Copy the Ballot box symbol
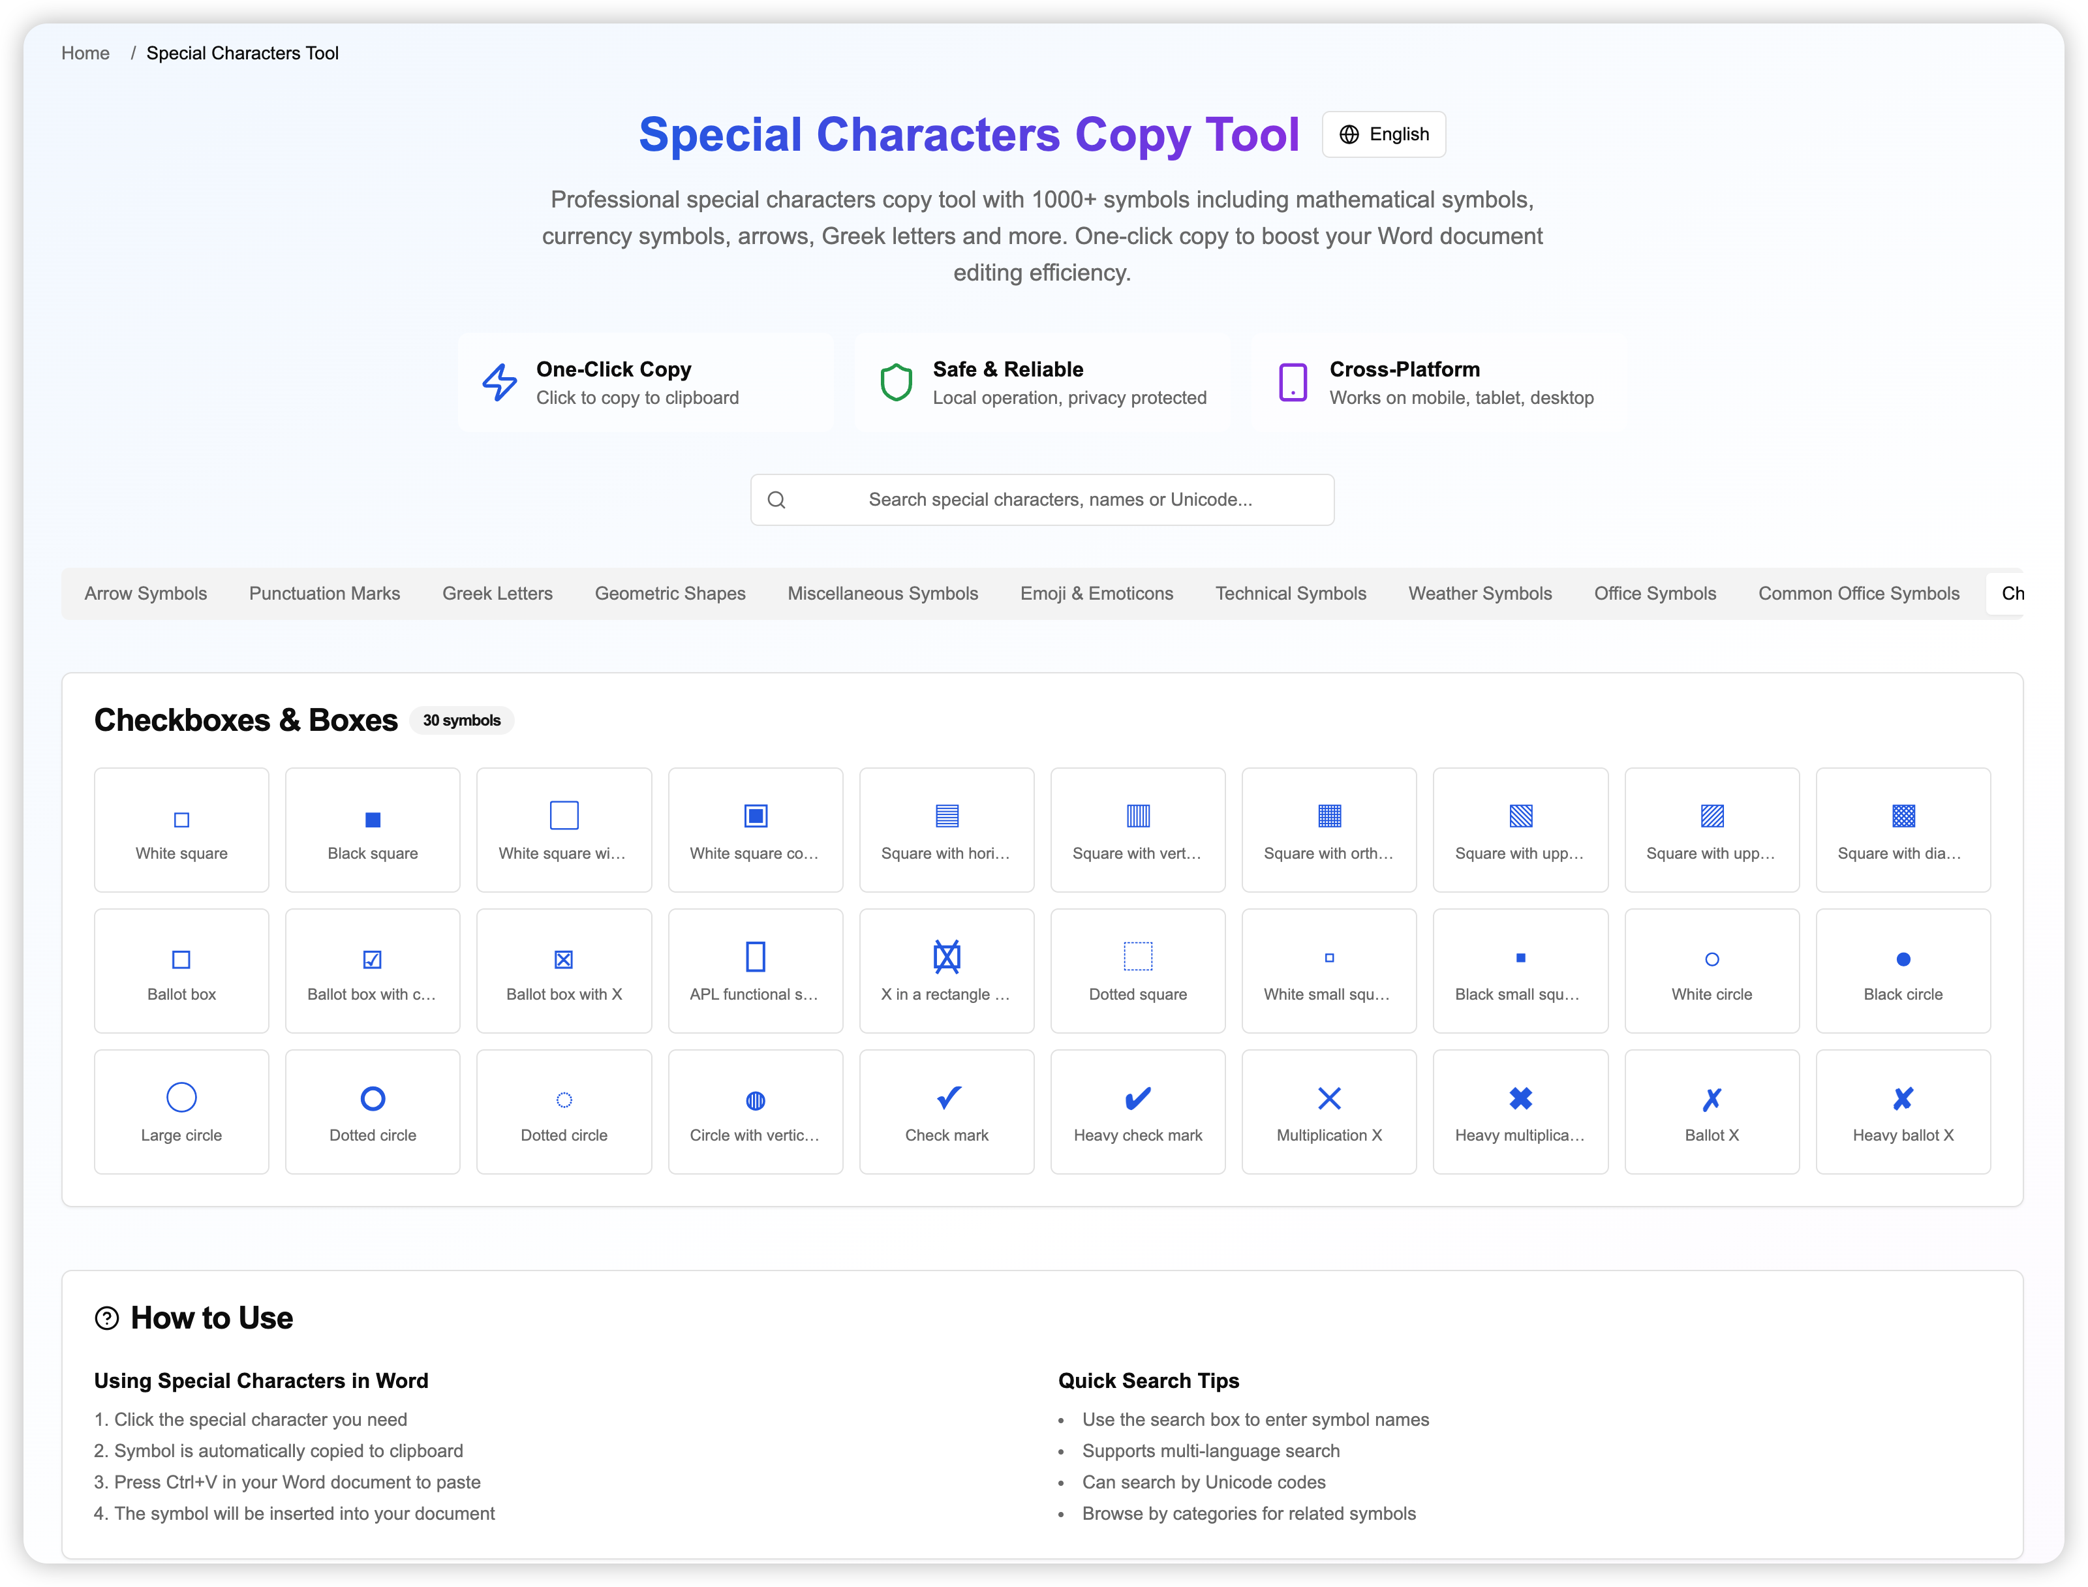This screenshot has width=2088, height=1587. [181, 970]
